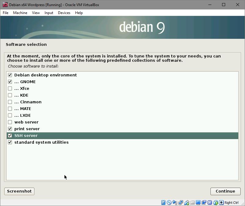Click the window resize grip in status bar corner
This screenshot has width=245, height=206.
pyautogui.click(x=243, y=204)
